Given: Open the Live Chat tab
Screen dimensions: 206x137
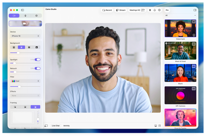Looking at the screenshot, I should 56,126.
